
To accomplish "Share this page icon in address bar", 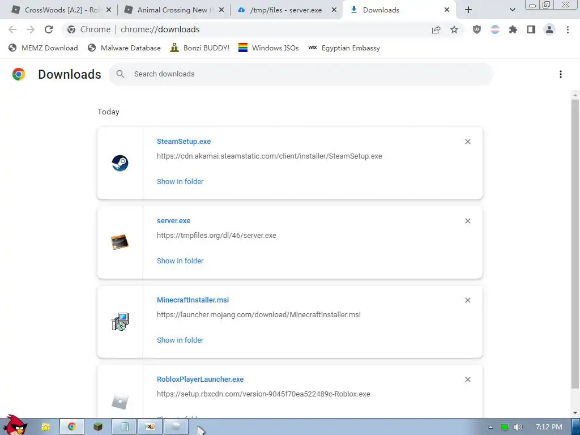I will (x=436, y=29).
